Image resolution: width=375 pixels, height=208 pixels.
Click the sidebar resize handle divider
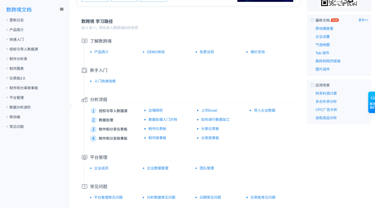(x=70, y=106)
